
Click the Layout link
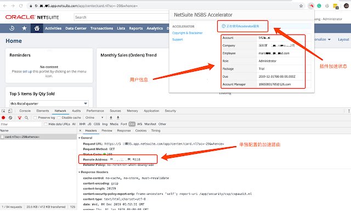coord(343,39)
